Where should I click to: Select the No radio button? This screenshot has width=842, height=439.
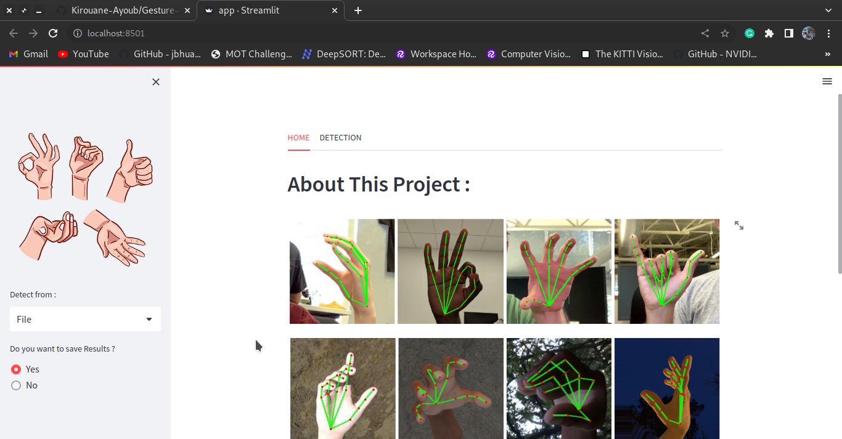(x=17, y=385)
